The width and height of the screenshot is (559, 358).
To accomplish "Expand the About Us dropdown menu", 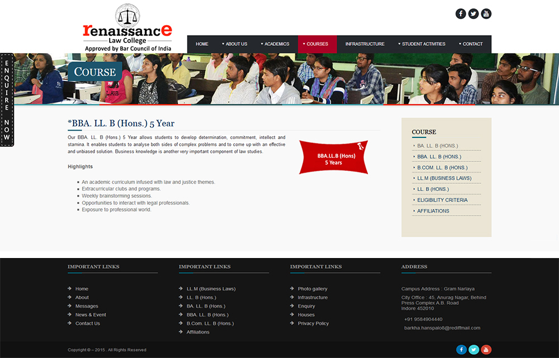I will click(235, 44).
